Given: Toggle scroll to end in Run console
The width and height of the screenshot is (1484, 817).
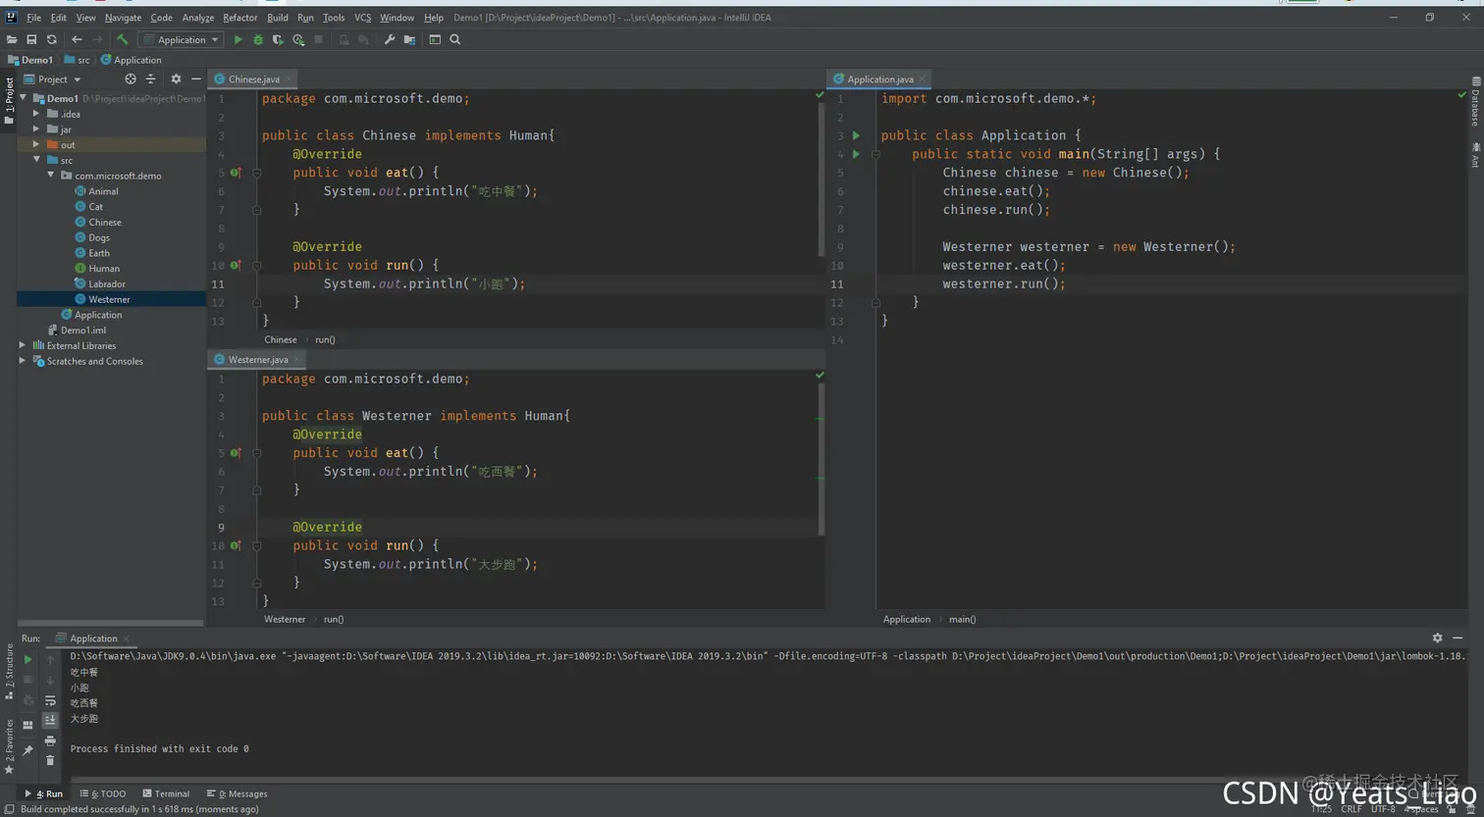Looking at the screenshot, I should [50, 721].
